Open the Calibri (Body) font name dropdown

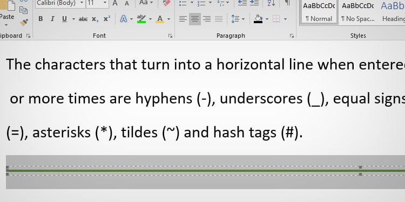point(82,3)
